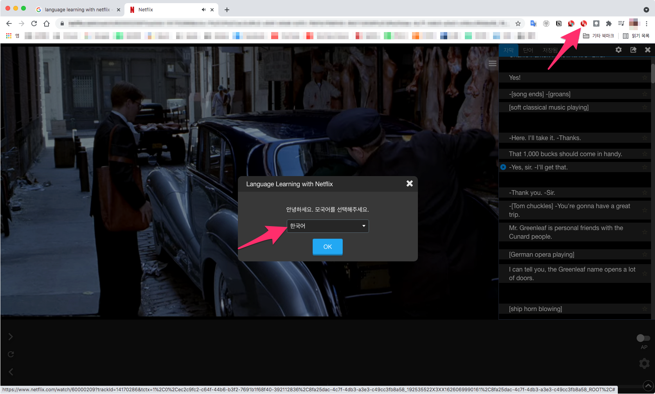Screen dimensions: 655x394
Task: Close the Netflix browser tab
Action: click(212, 10)
